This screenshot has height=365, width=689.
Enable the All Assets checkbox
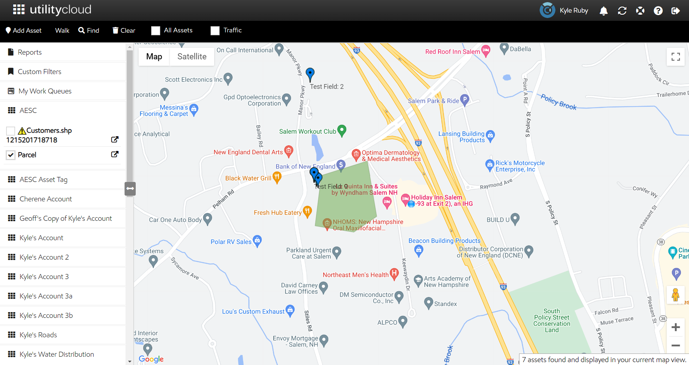pyautogui.click(x=156, y=31)
